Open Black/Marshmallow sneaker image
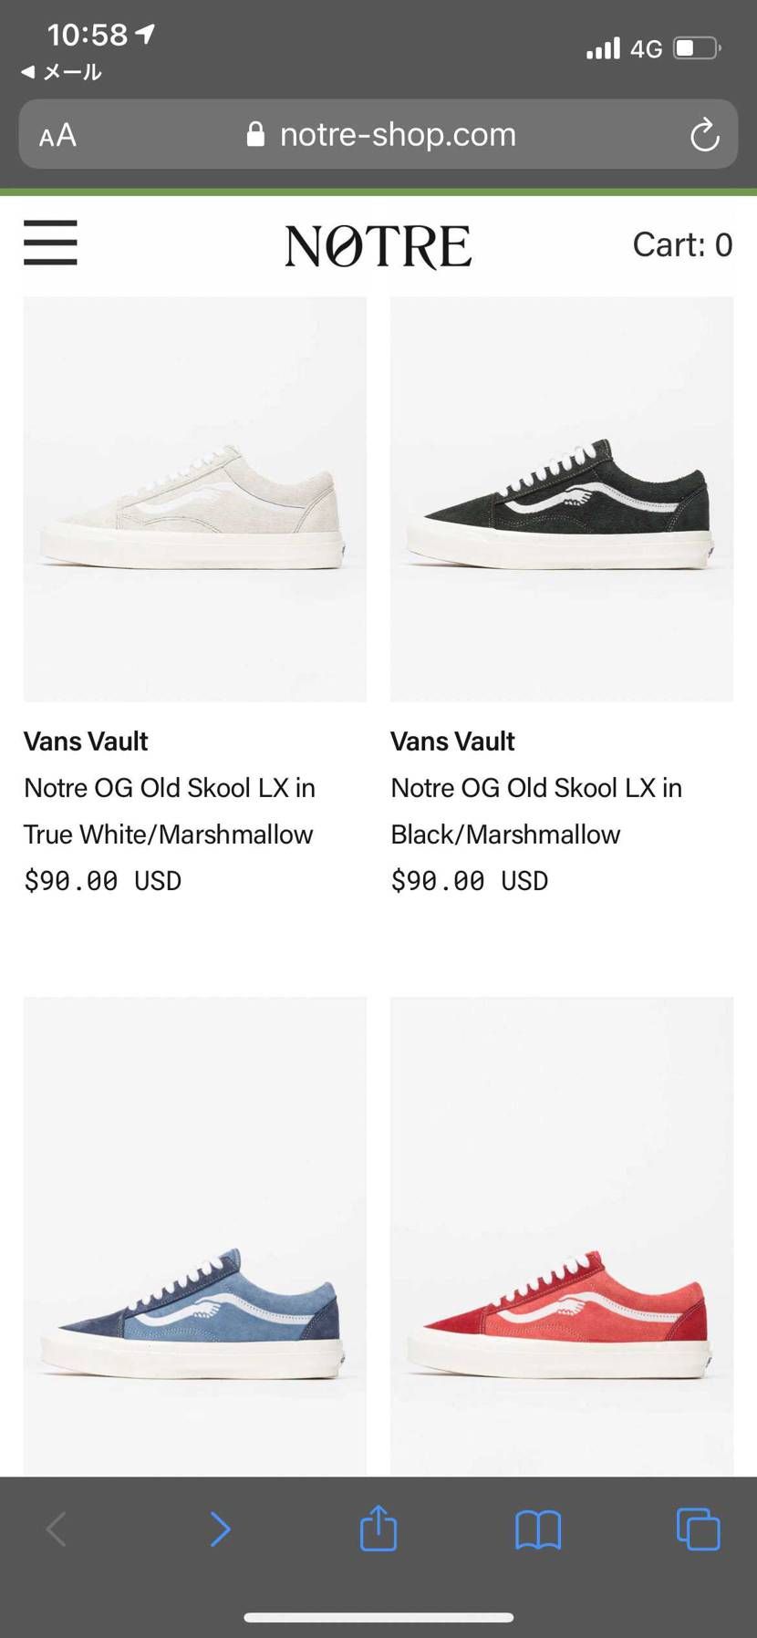This screenshot has height=1638, width=757. click(x=562, y=499)
